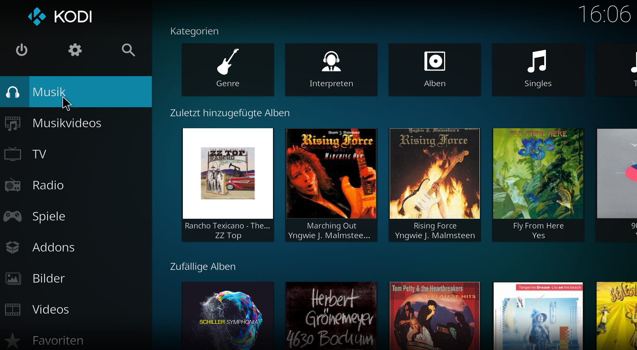Click the power icon
The width and height of the screenshot is (637, 350).
coord(22,50)
